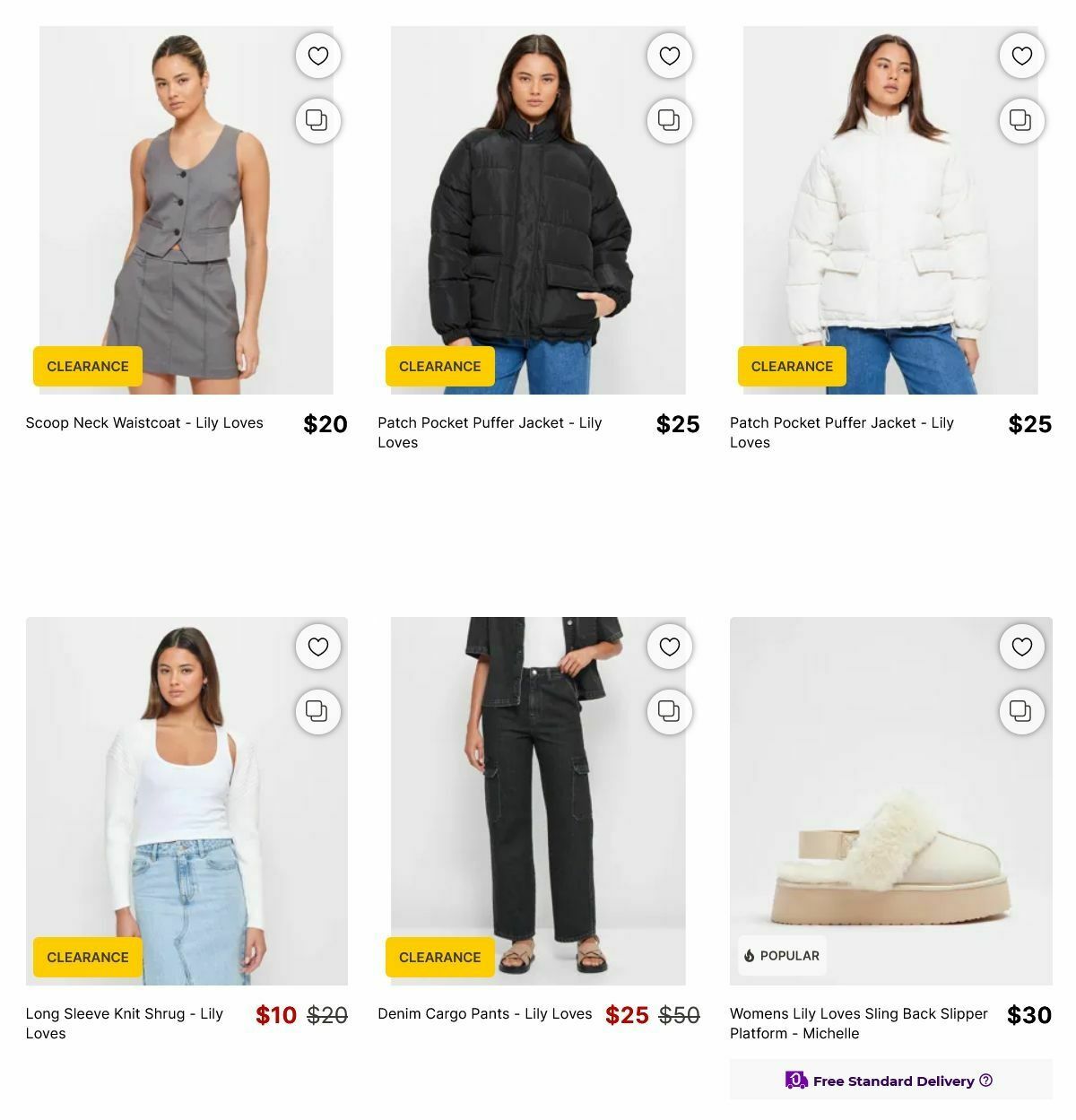Viewport: 1076px width, 1120px height.
Task: Open Womens Lily Loves Sling Back Slipper link
Action: click(859, 1023)
